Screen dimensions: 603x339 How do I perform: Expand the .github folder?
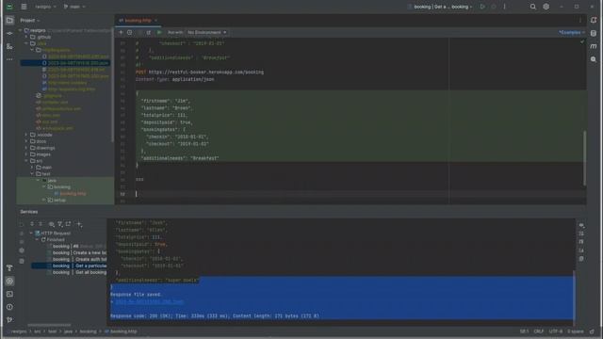tap(26, 38)
